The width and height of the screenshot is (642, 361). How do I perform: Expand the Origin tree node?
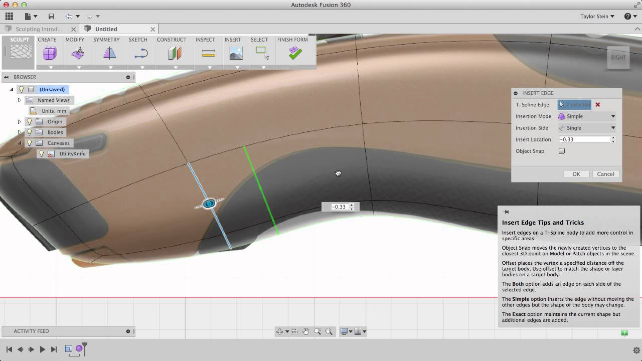20,121
